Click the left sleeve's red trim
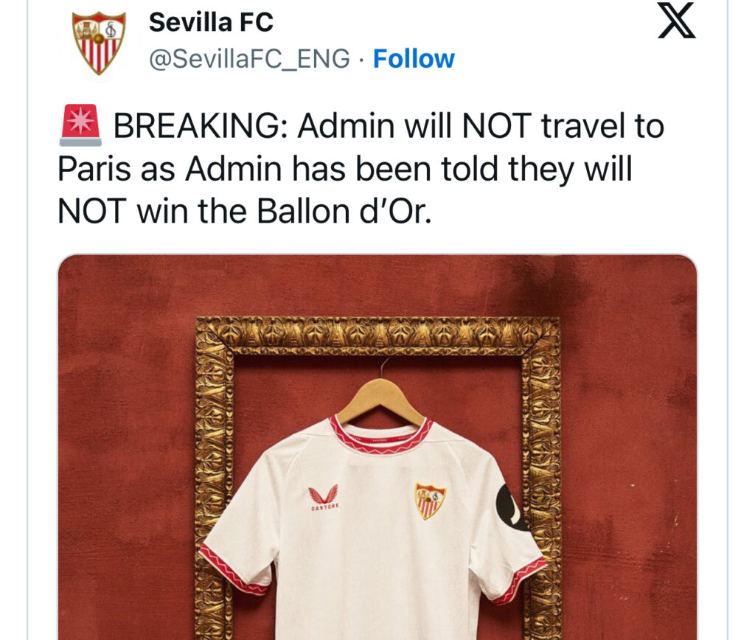 (232, 571)
